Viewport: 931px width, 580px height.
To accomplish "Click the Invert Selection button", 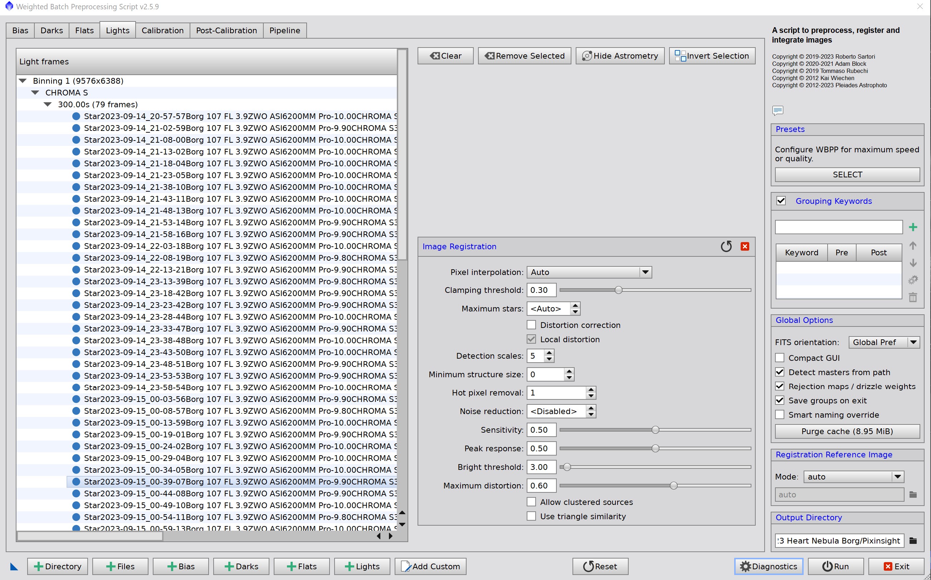I will [x=712, y=56].
